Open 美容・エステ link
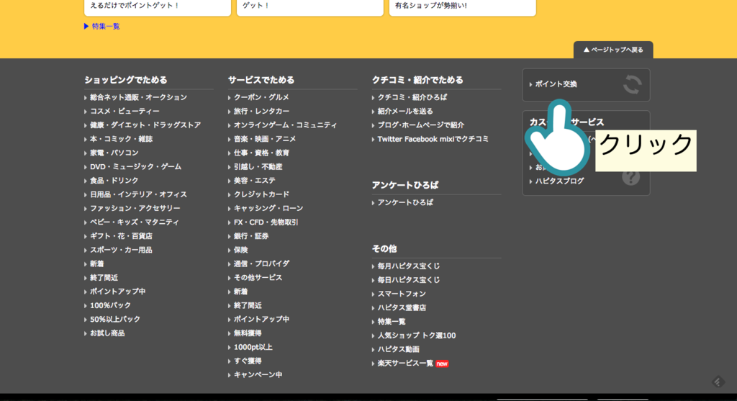This screenshot has height=401, width=737. (254, 181)
